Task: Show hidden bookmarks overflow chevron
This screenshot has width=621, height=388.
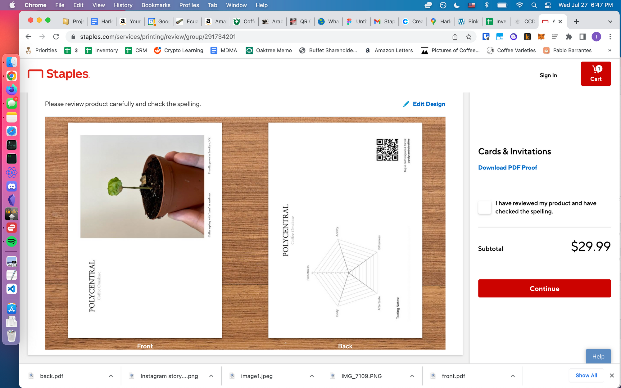Action: click(x=610, y=50)
